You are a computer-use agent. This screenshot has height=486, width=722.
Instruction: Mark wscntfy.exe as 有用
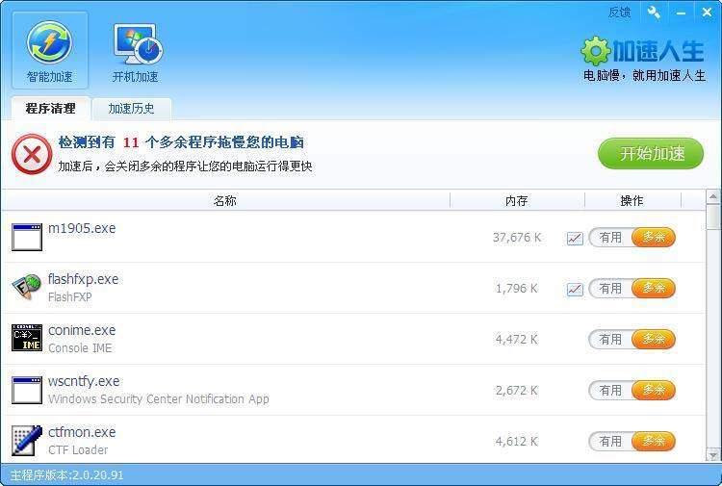(x=610, y=390)
